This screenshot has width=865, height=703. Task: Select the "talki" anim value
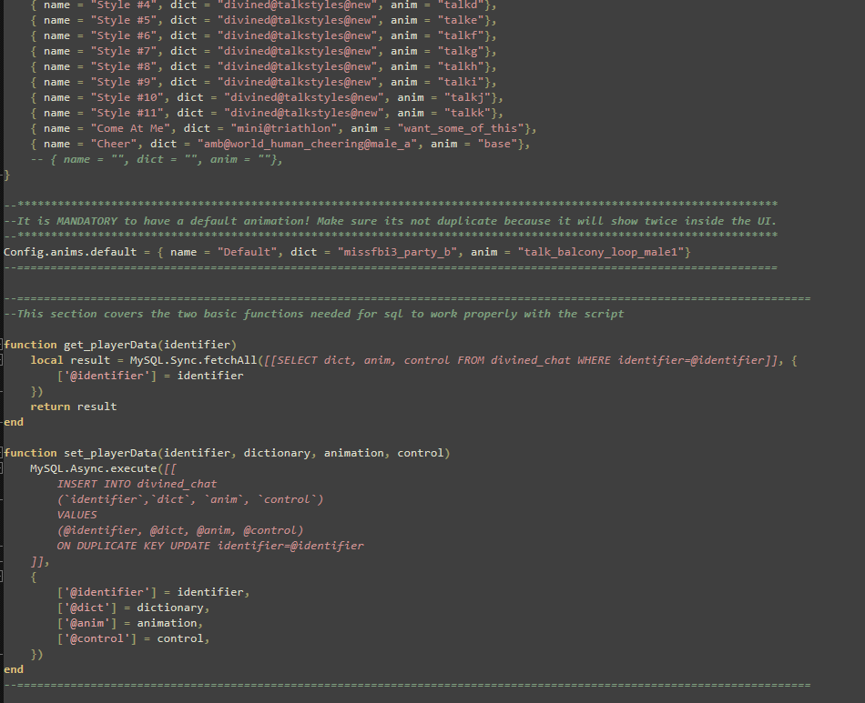(461, 82)
